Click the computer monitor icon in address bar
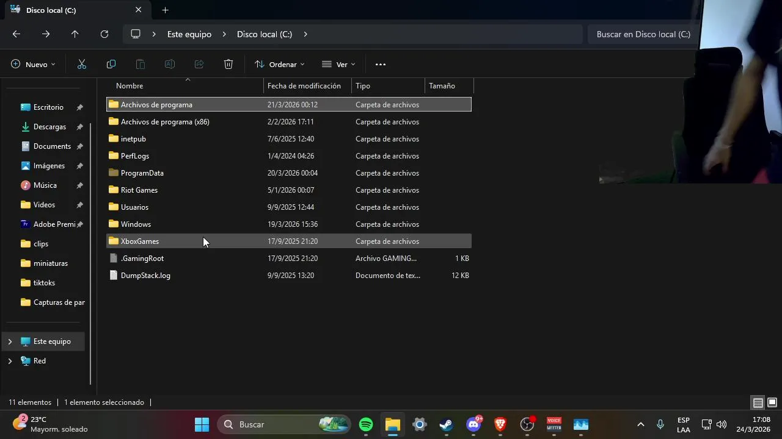Viewport: 782px width, 439px height. tap(136, 34)
